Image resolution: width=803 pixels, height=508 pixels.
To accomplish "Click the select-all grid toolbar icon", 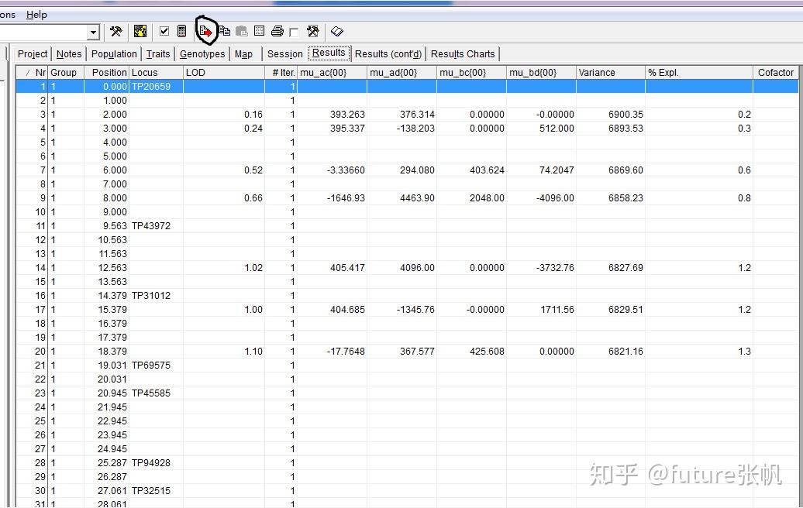I will point(259,32).
